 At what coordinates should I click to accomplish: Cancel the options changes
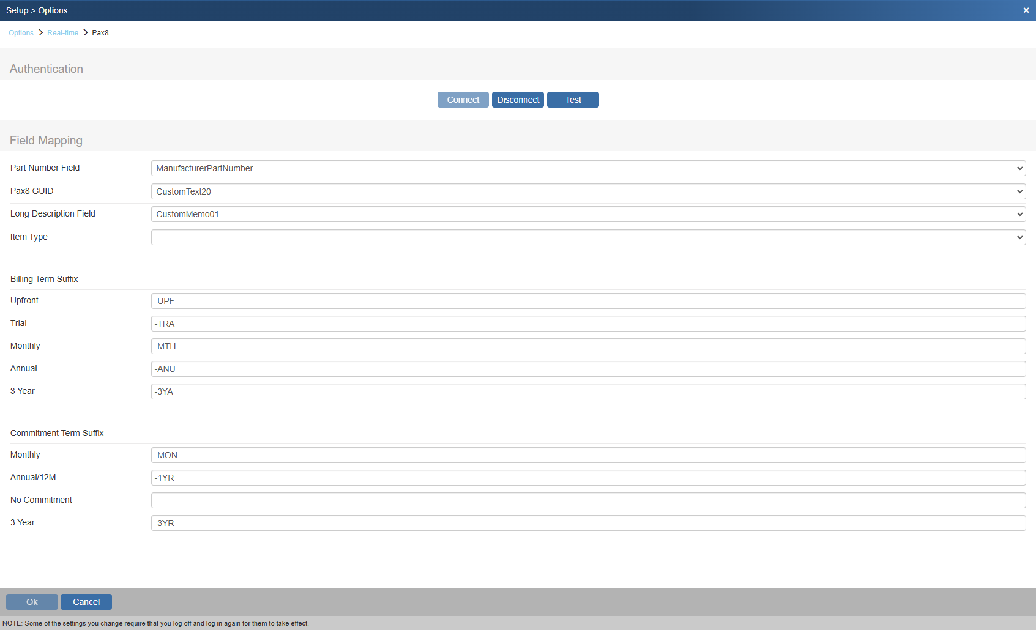click(x=86, y=602)
